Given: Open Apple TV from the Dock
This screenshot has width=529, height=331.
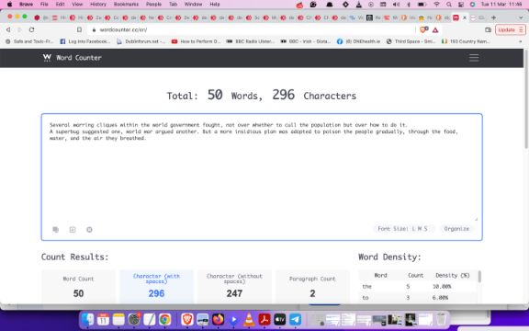Looking at the screenshot, I should pos(280,319).
